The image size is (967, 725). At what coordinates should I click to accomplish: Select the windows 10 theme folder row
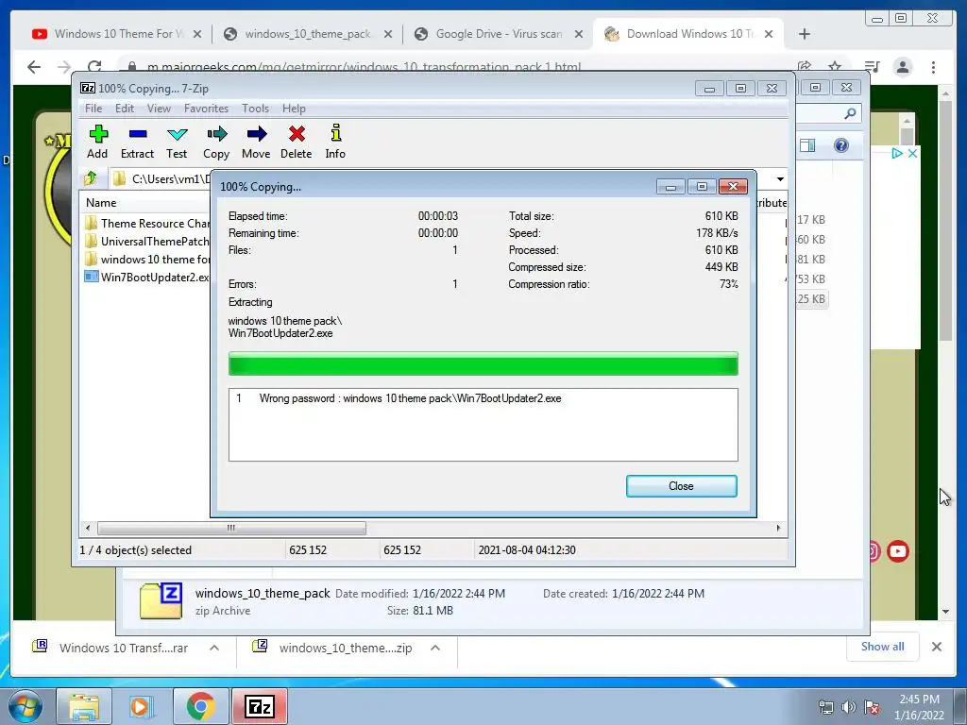tap(146, 259)
